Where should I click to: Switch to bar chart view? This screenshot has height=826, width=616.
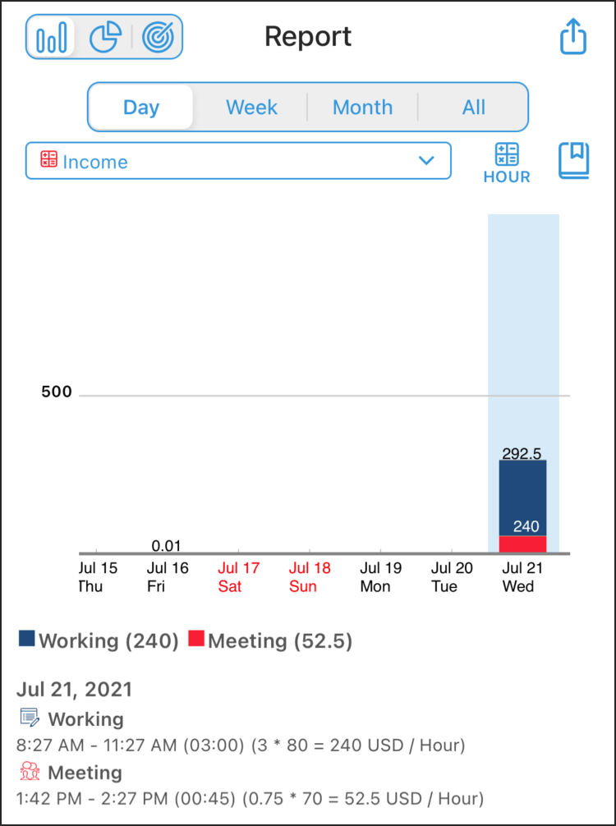tap(51, 37)
